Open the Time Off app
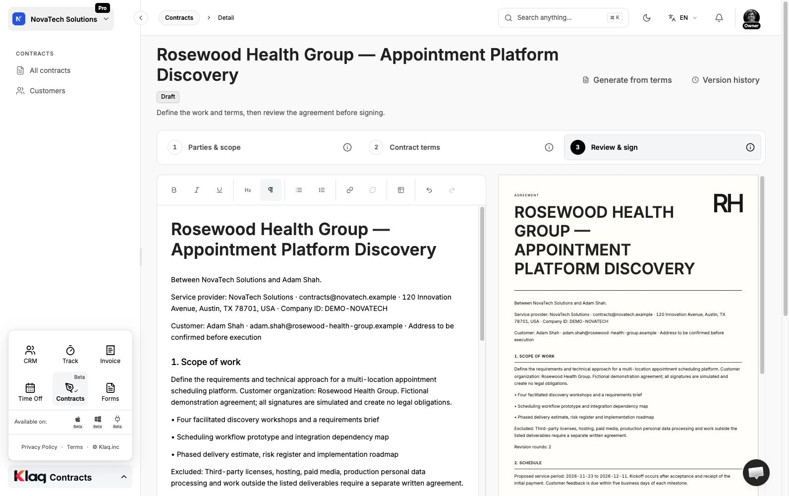Screen dimensions: 789x496 30,392
